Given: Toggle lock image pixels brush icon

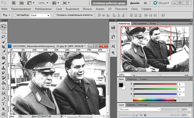Looking at the screenshot, I should pos(137,115).
